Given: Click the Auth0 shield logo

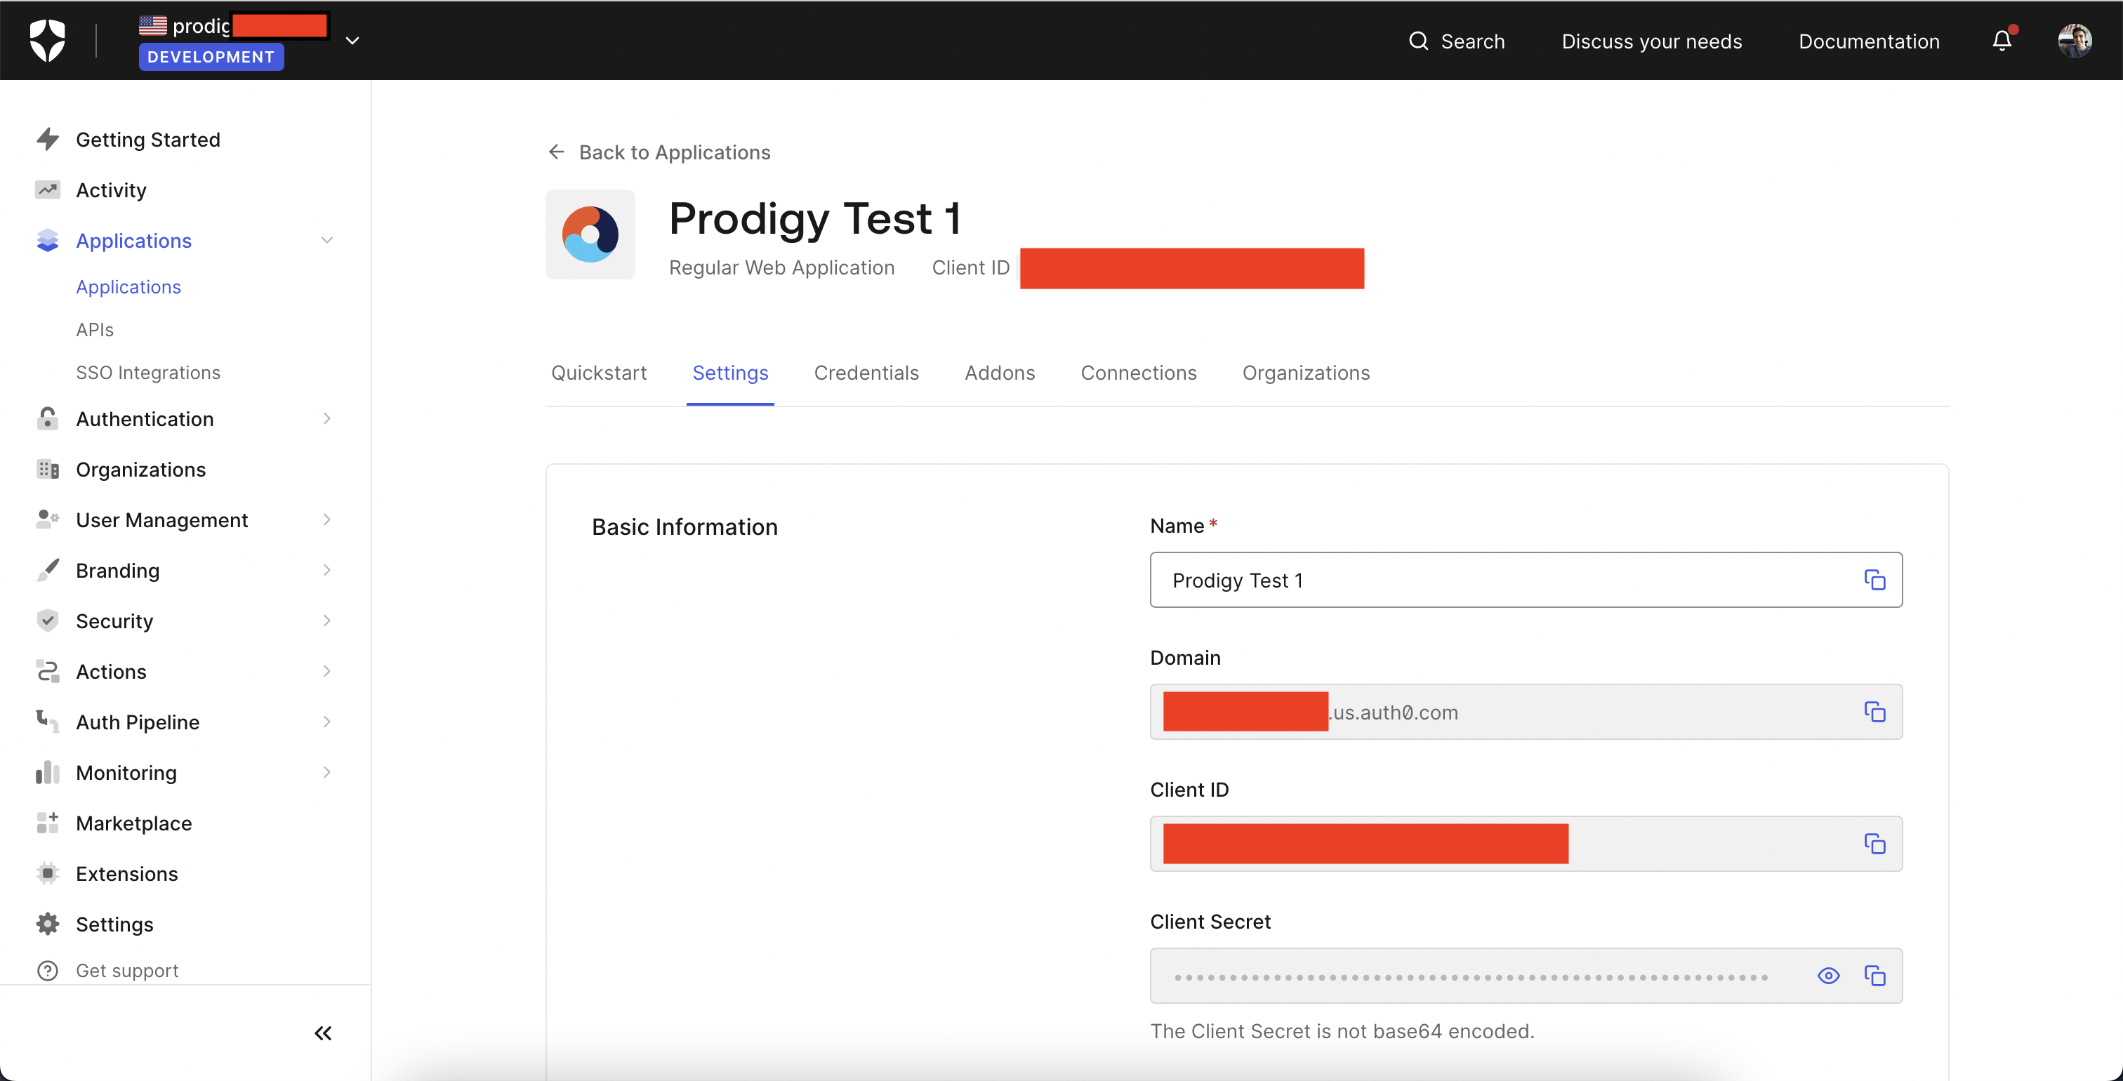Looking at the screenshot, I should pyautogui.click(x=47, y=41).
